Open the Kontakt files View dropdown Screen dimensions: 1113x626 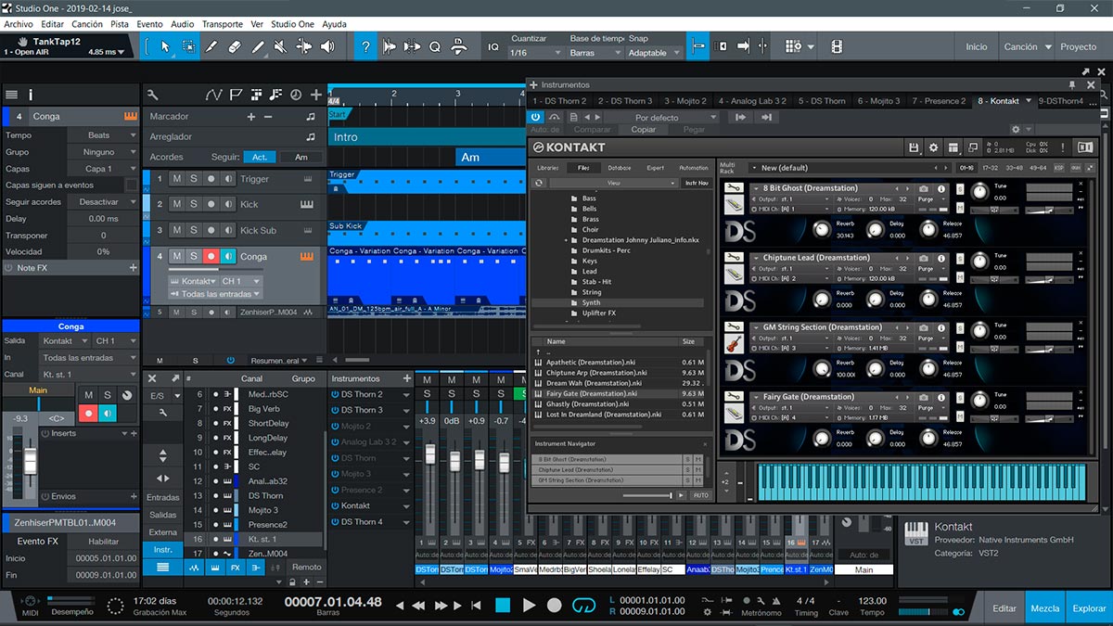click(614, 184)
